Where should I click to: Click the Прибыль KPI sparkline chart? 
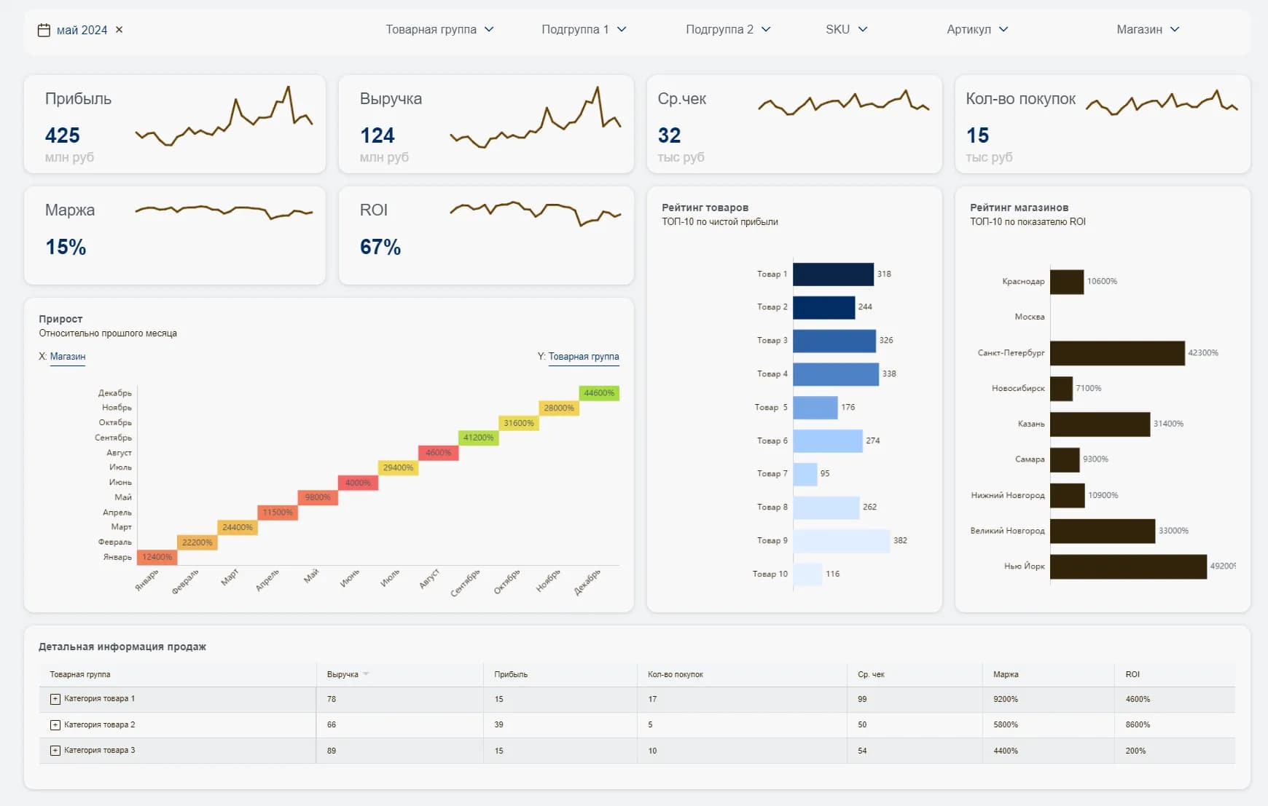coord(224,118)
